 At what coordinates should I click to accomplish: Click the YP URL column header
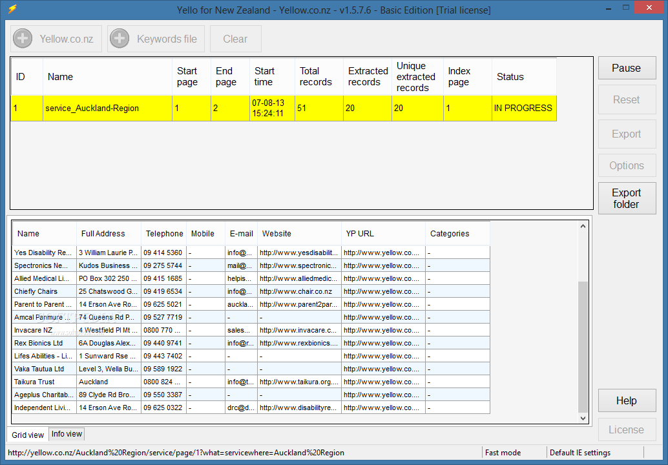click(x=383, y=233)
